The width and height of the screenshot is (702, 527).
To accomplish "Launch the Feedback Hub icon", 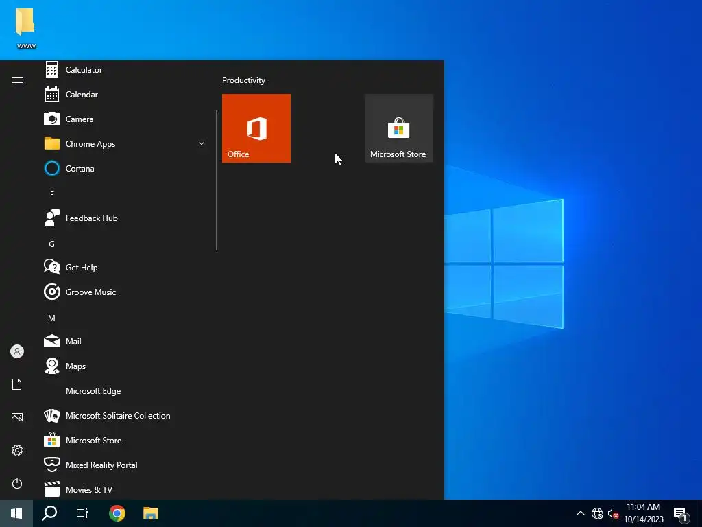I will pos(52,218).
